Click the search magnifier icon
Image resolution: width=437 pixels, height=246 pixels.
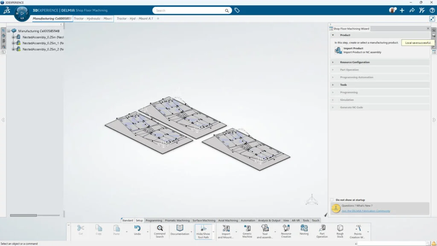point(227,11)
